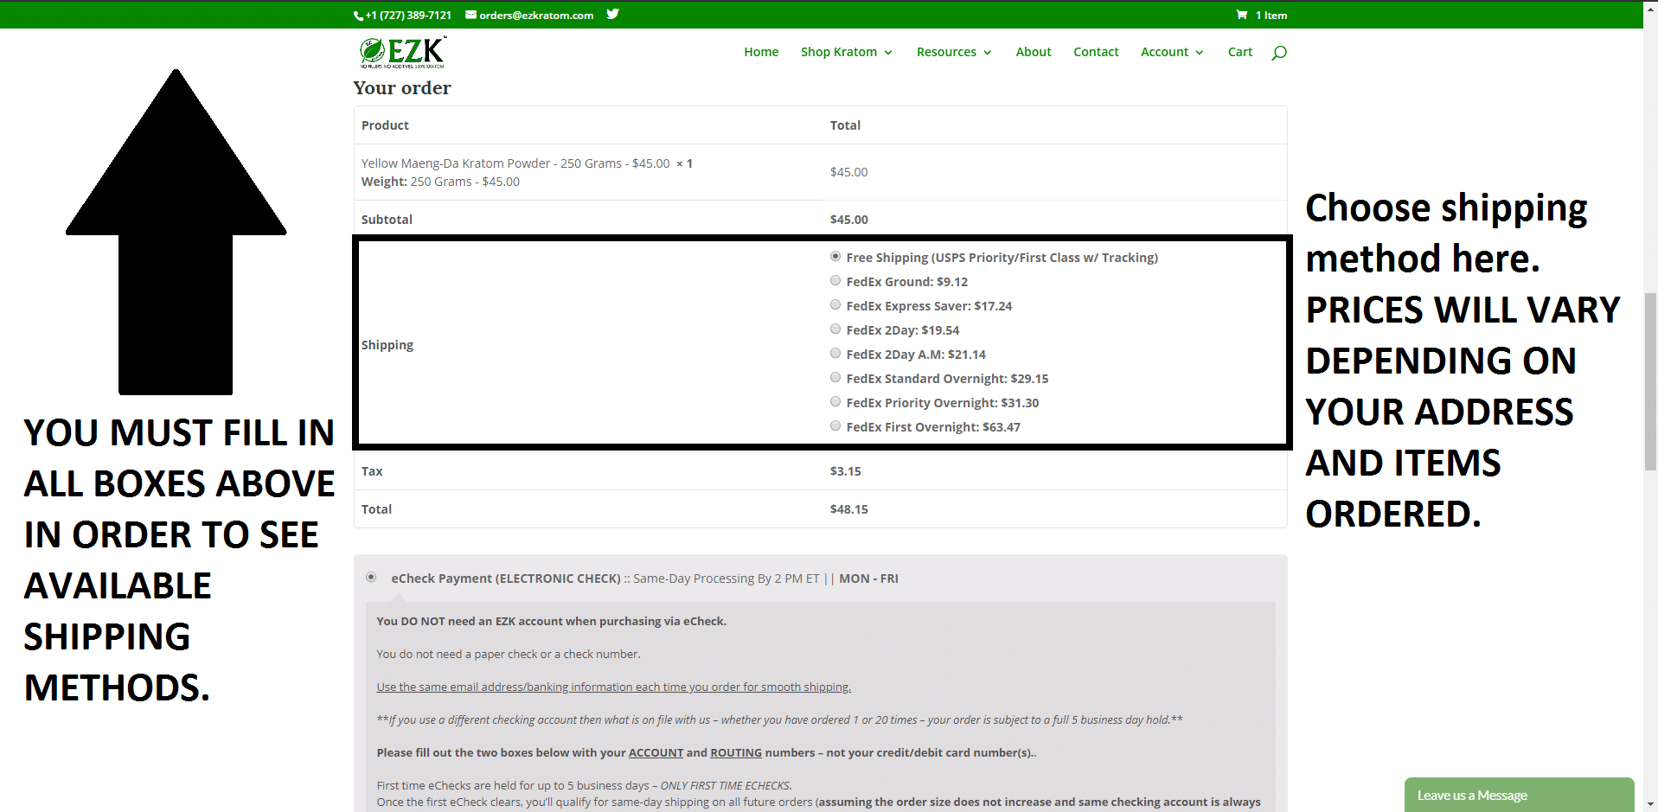This screenshot has height=812, width=1658.
Task: Click the $3.15 tax value
Action: click(x=846, y=471)
